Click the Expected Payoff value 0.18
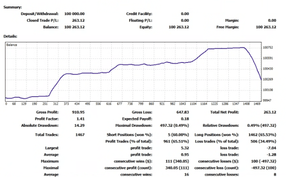 (x=185, y=119)
